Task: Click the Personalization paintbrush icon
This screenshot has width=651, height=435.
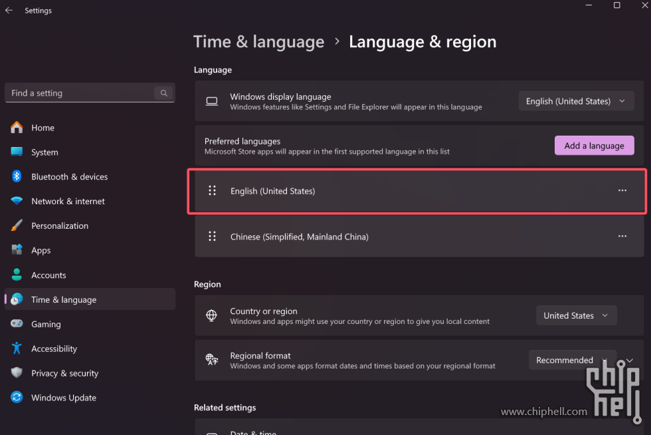Action: click(17, 225)
